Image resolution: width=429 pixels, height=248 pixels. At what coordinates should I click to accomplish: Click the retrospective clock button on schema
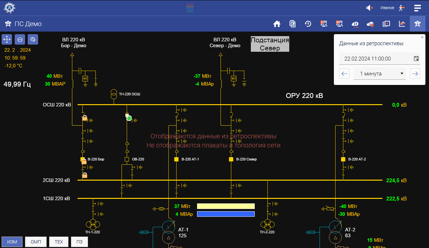33,39
